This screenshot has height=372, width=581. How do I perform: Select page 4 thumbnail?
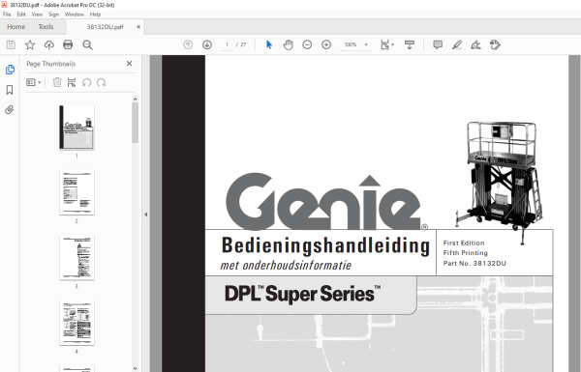click(76, 323)
